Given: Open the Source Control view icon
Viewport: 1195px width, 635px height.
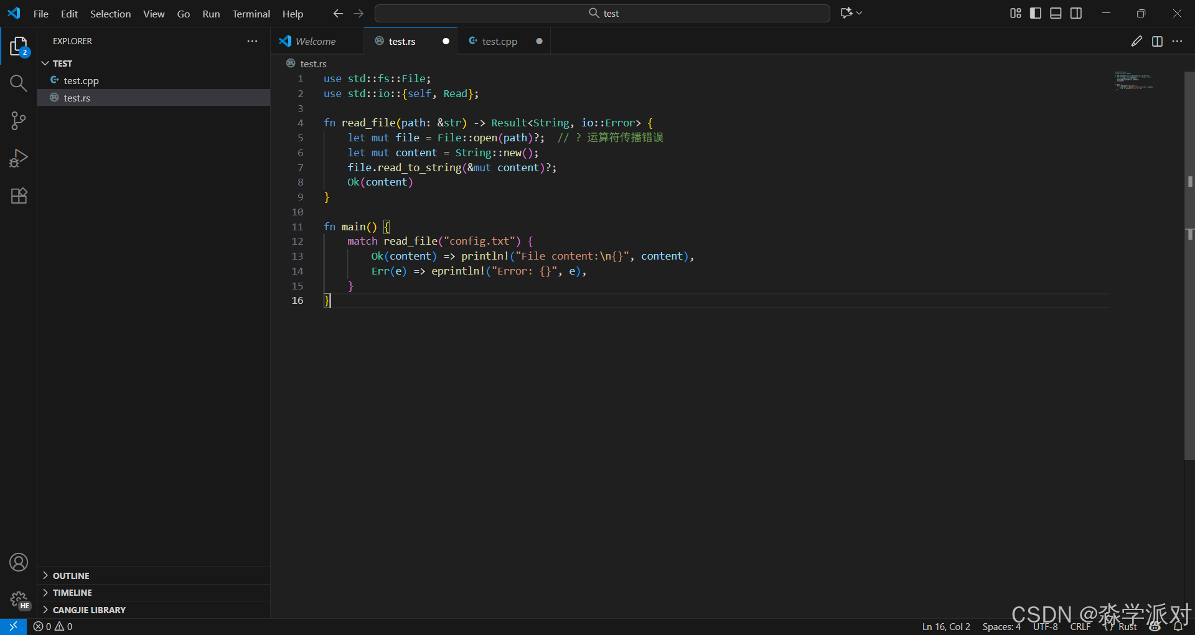Looking at the screenshot, I should coord(19,121).
